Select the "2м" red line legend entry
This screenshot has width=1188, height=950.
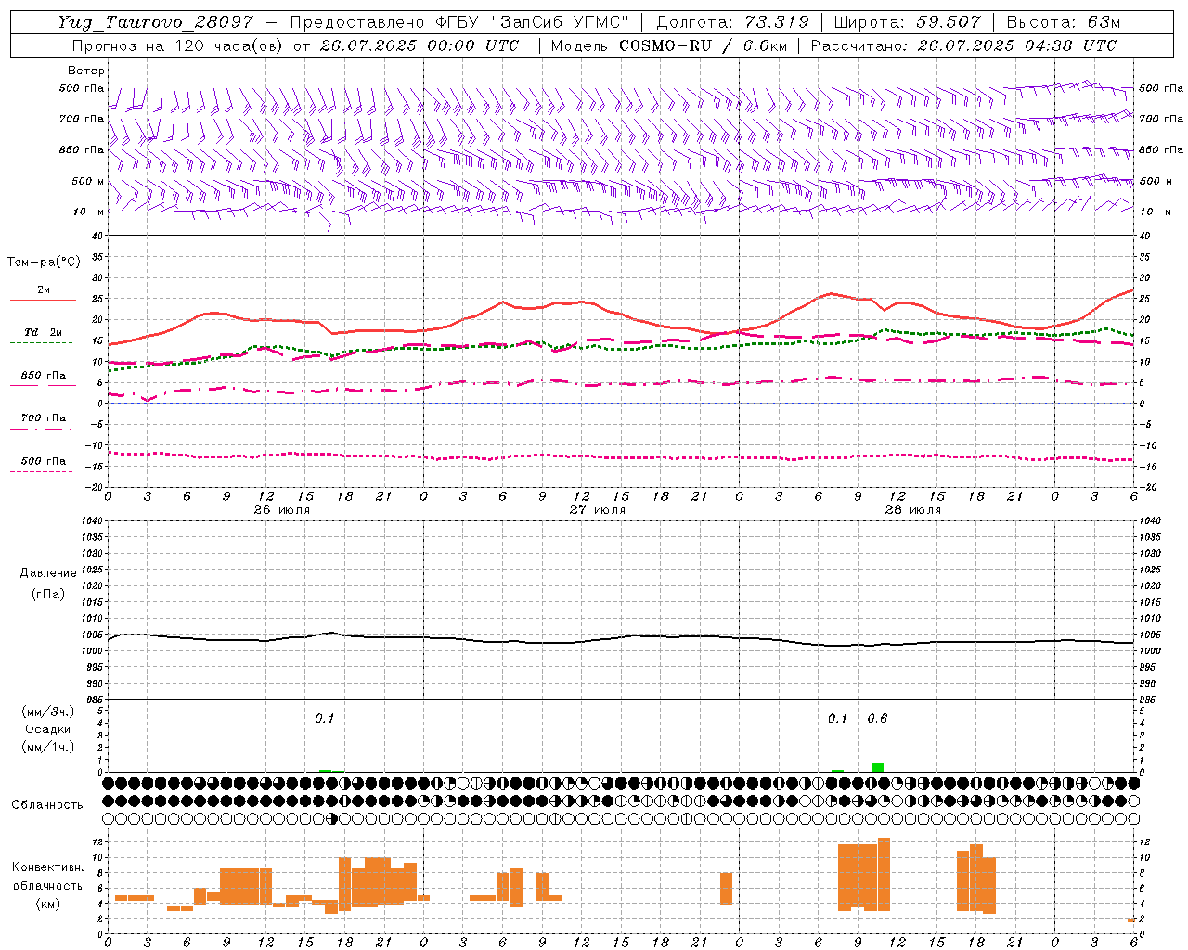click(44, 289)
